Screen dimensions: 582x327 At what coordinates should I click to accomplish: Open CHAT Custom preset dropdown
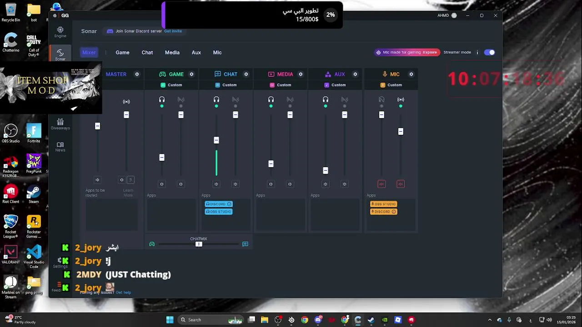pos(226,85)
